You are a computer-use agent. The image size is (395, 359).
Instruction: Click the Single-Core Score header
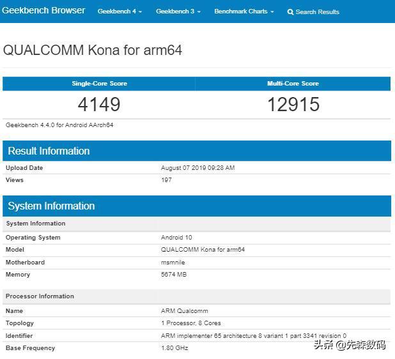(99, 84)
